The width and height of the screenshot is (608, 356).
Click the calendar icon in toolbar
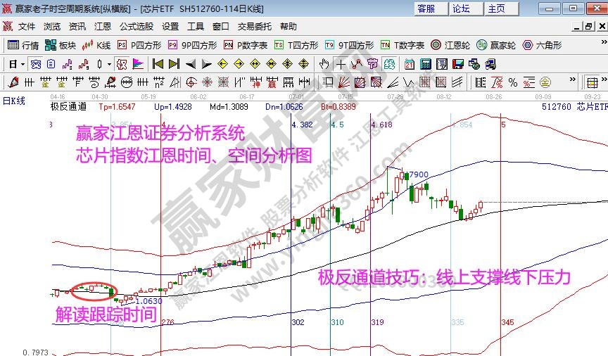click(x=410, y=64)
